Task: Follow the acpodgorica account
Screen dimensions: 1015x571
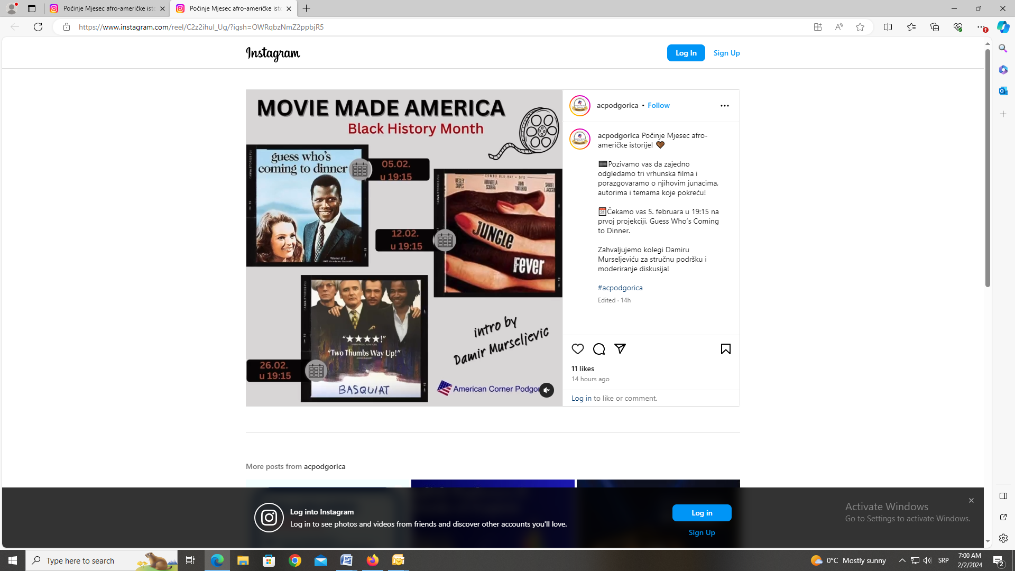Action: (658, 105)
